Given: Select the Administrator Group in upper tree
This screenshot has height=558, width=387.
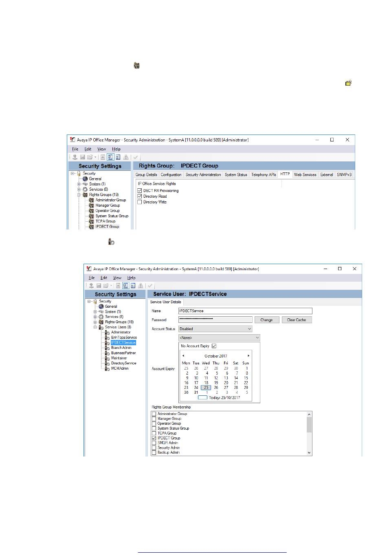Looking at the screenshot, I should tap(111, 200).
